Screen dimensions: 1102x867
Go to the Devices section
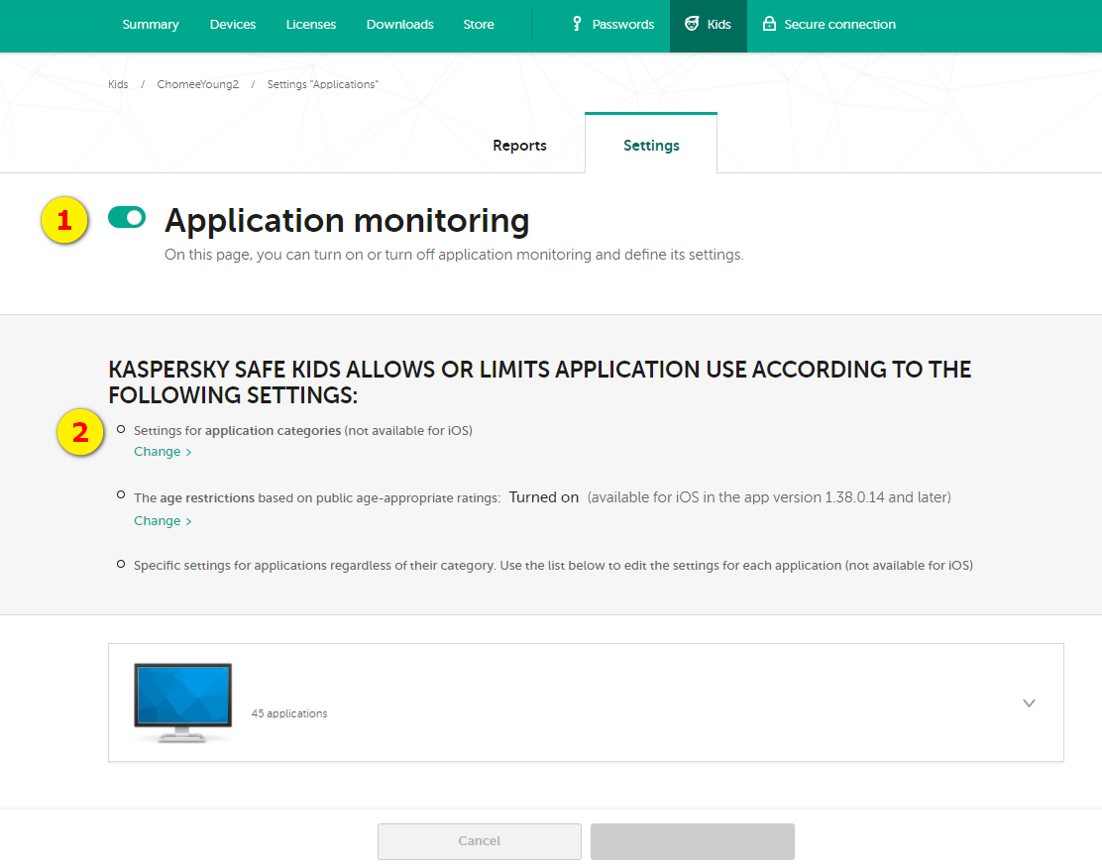point(233,25)
